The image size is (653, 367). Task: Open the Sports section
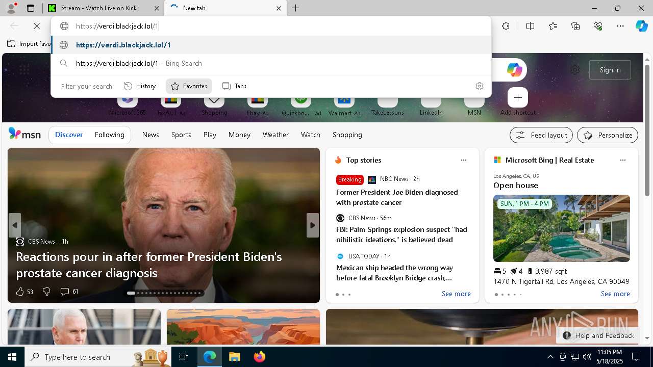click(x=181, y=135)
